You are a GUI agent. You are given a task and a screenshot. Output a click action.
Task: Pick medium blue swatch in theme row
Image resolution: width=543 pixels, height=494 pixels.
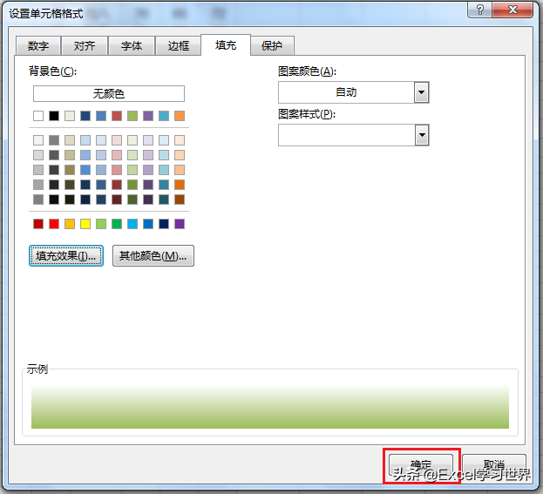click(101, 116)
